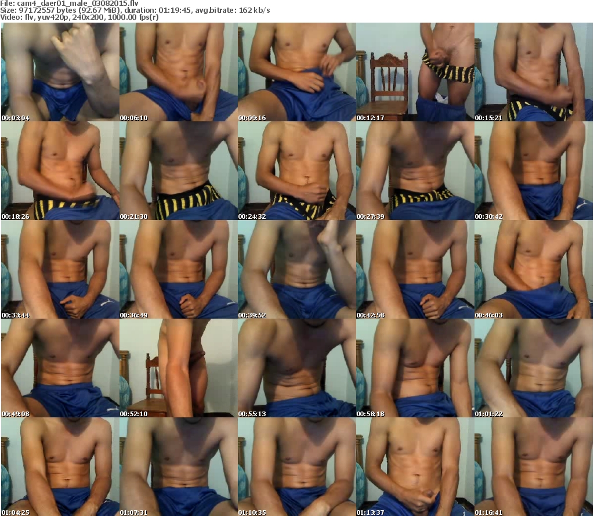
Task: Open the thumbnail labeled 01:04:25
Action: click(60, 467)
